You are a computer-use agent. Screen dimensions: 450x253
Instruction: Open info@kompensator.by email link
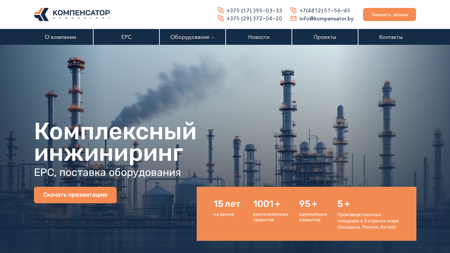tap(326, 18)
